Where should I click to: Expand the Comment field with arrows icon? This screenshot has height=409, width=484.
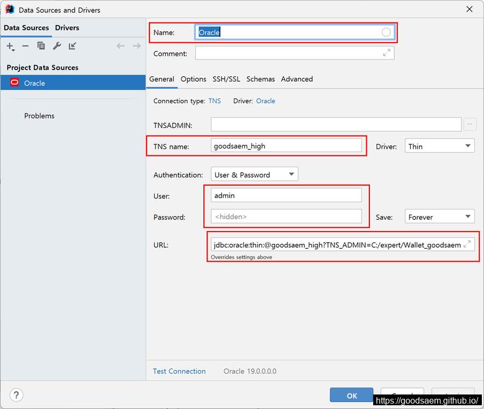point(387,53)
